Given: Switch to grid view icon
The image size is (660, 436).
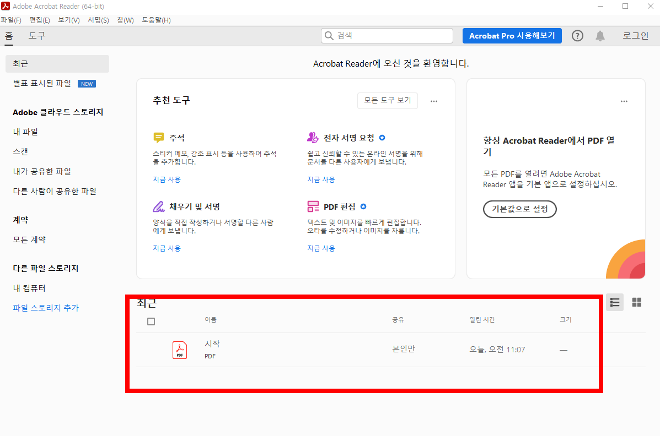Looking at the screenshot, I should (637, 302).
